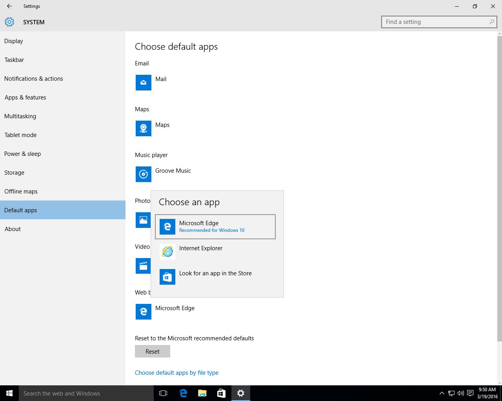Open Task View from taskbar

tap(163, 393)
